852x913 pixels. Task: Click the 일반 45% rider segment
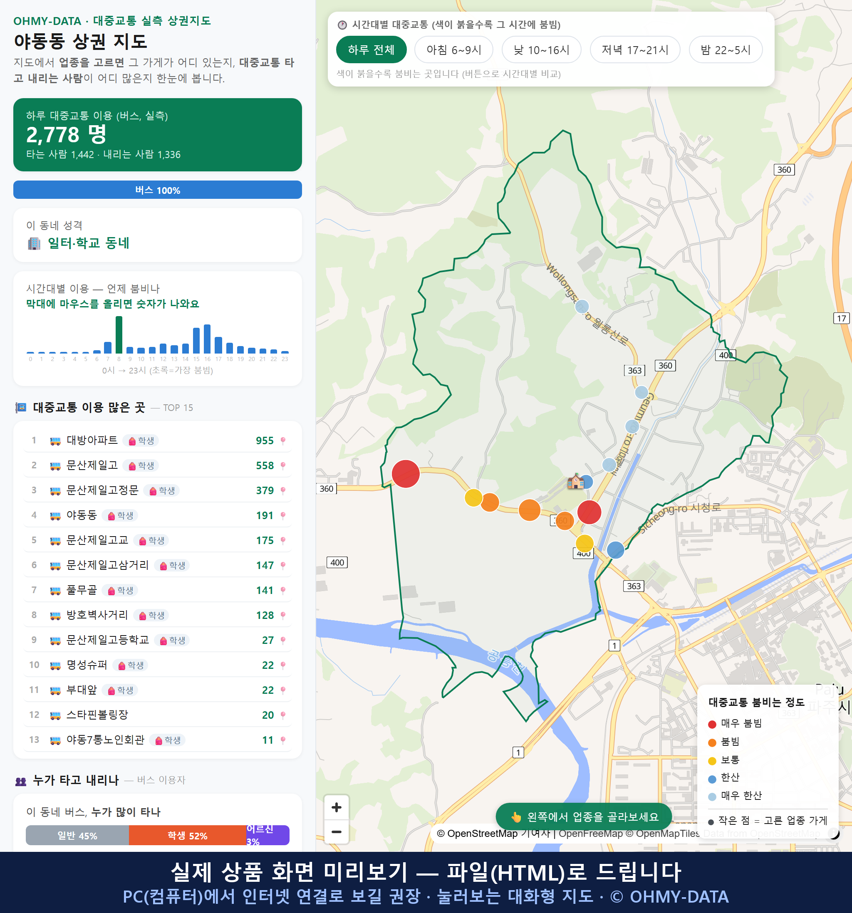(x=77, y=835)
